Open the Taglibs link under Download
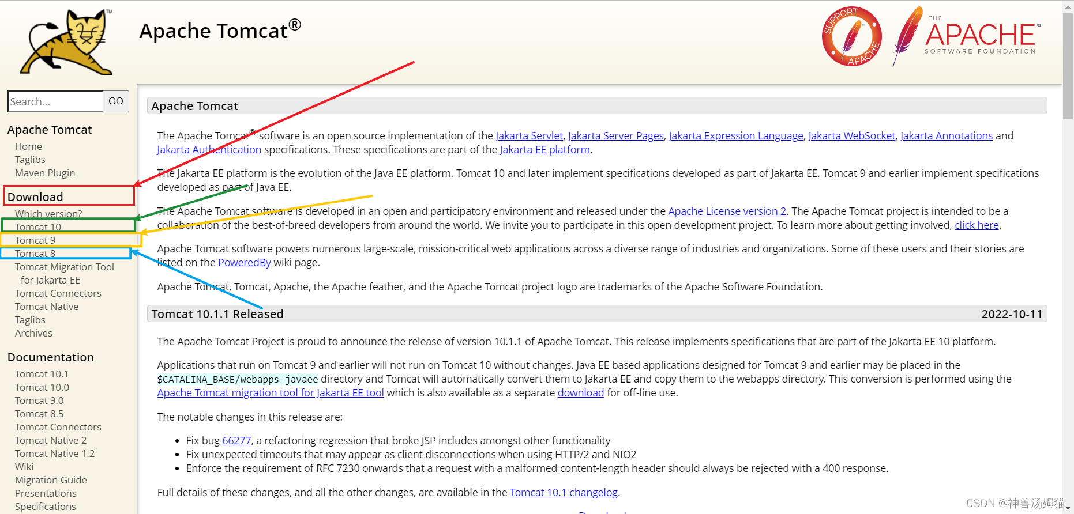Screen dimensions: 1074x514 point(30,320)
